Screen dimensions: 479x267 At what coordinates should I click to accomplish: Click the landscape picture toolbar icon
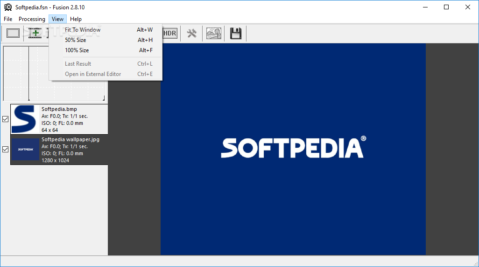213,33
